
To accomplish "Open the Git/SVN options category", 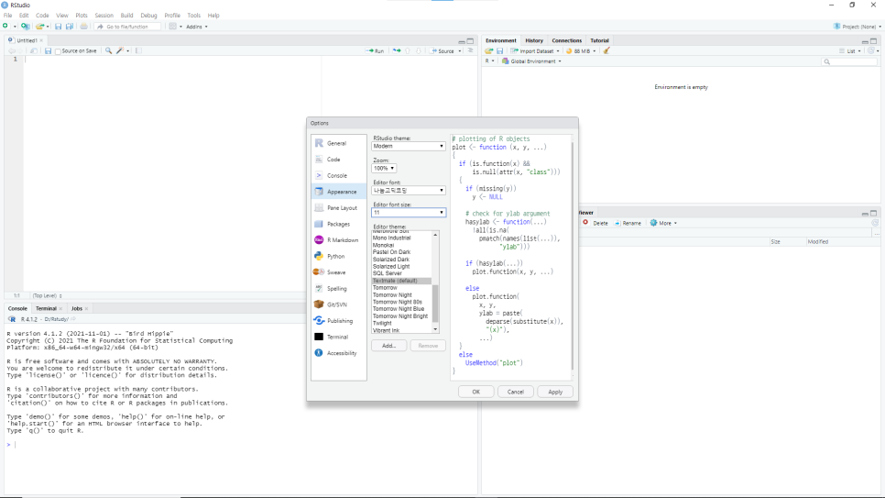I will [x=338, y=304].
